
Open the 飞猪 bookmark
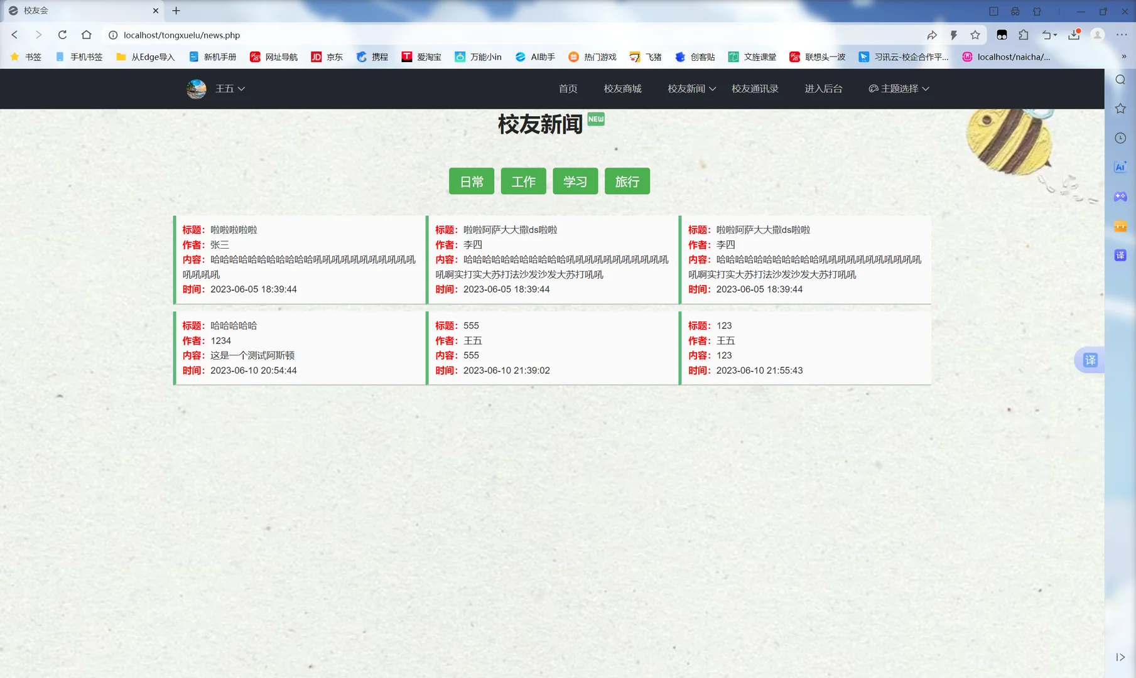pos(648,56)
